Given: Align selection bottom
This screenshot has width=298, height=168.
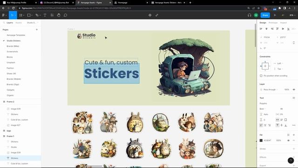Looking at the screenshot, I should 288,29.
